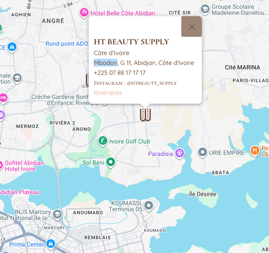Screen dimensions: 269x253
Task: Click the orange restaurant pin
Action: coord(255,151)
